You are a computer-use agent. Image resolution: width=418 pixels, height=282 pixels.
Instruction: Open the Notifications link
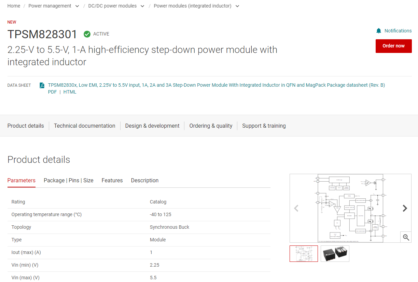coord(398,31)
